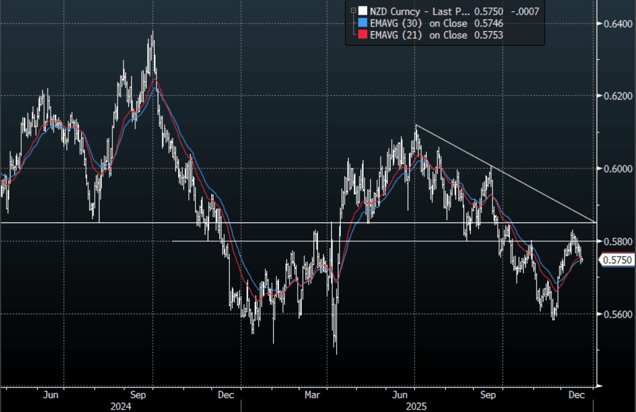636x412 pixels.
Task: Click the 0.5750 current price tag on axis
Action: click(x=615, y=260)
